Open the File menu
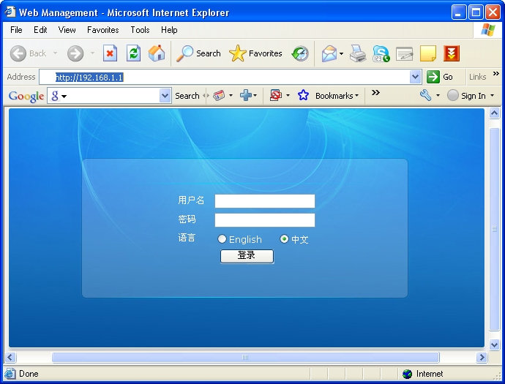505x384 pixels. click(x=16, y=30)
